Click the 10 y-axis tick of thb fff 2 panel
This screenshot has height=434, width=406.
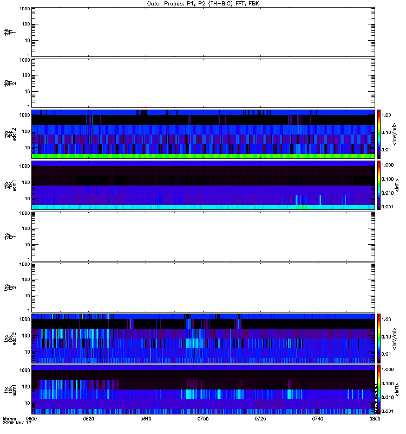tap(28, 92)
